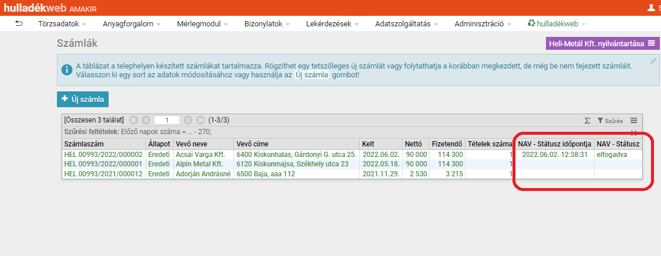Click the page number input field
This screenshot has width=661, height=256.
pyautogui.click(x=167, y=120)
